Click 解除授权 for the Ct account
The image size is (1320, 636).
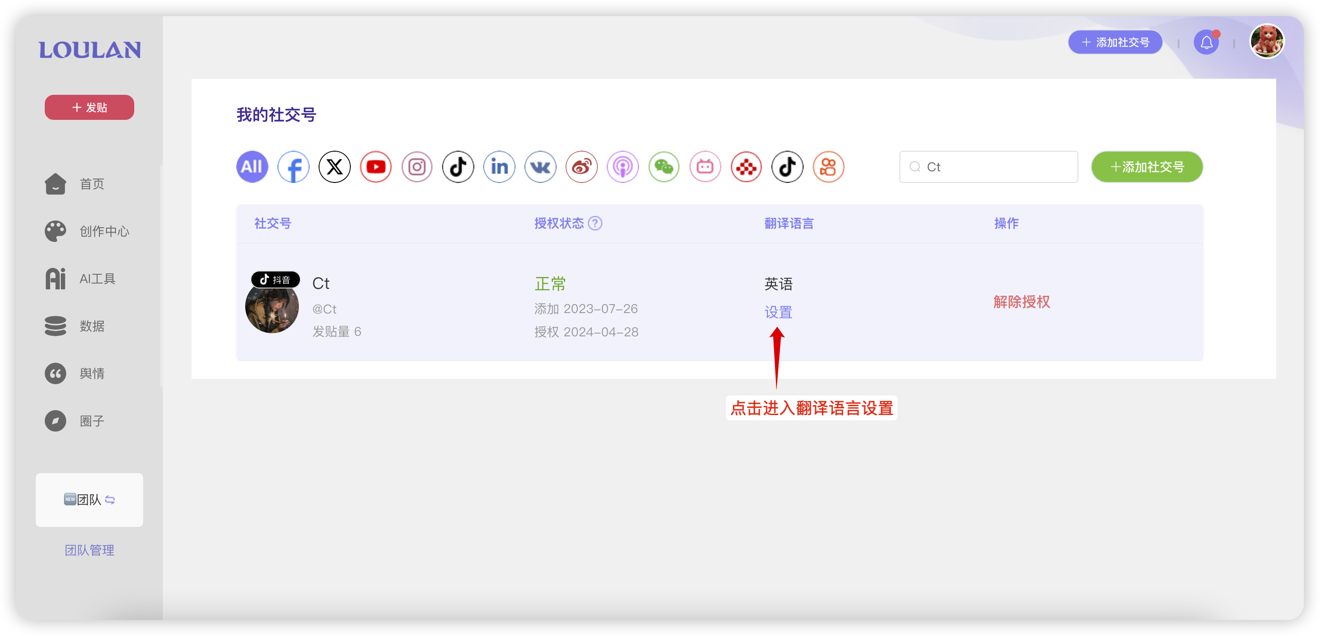coord(1022,302)
